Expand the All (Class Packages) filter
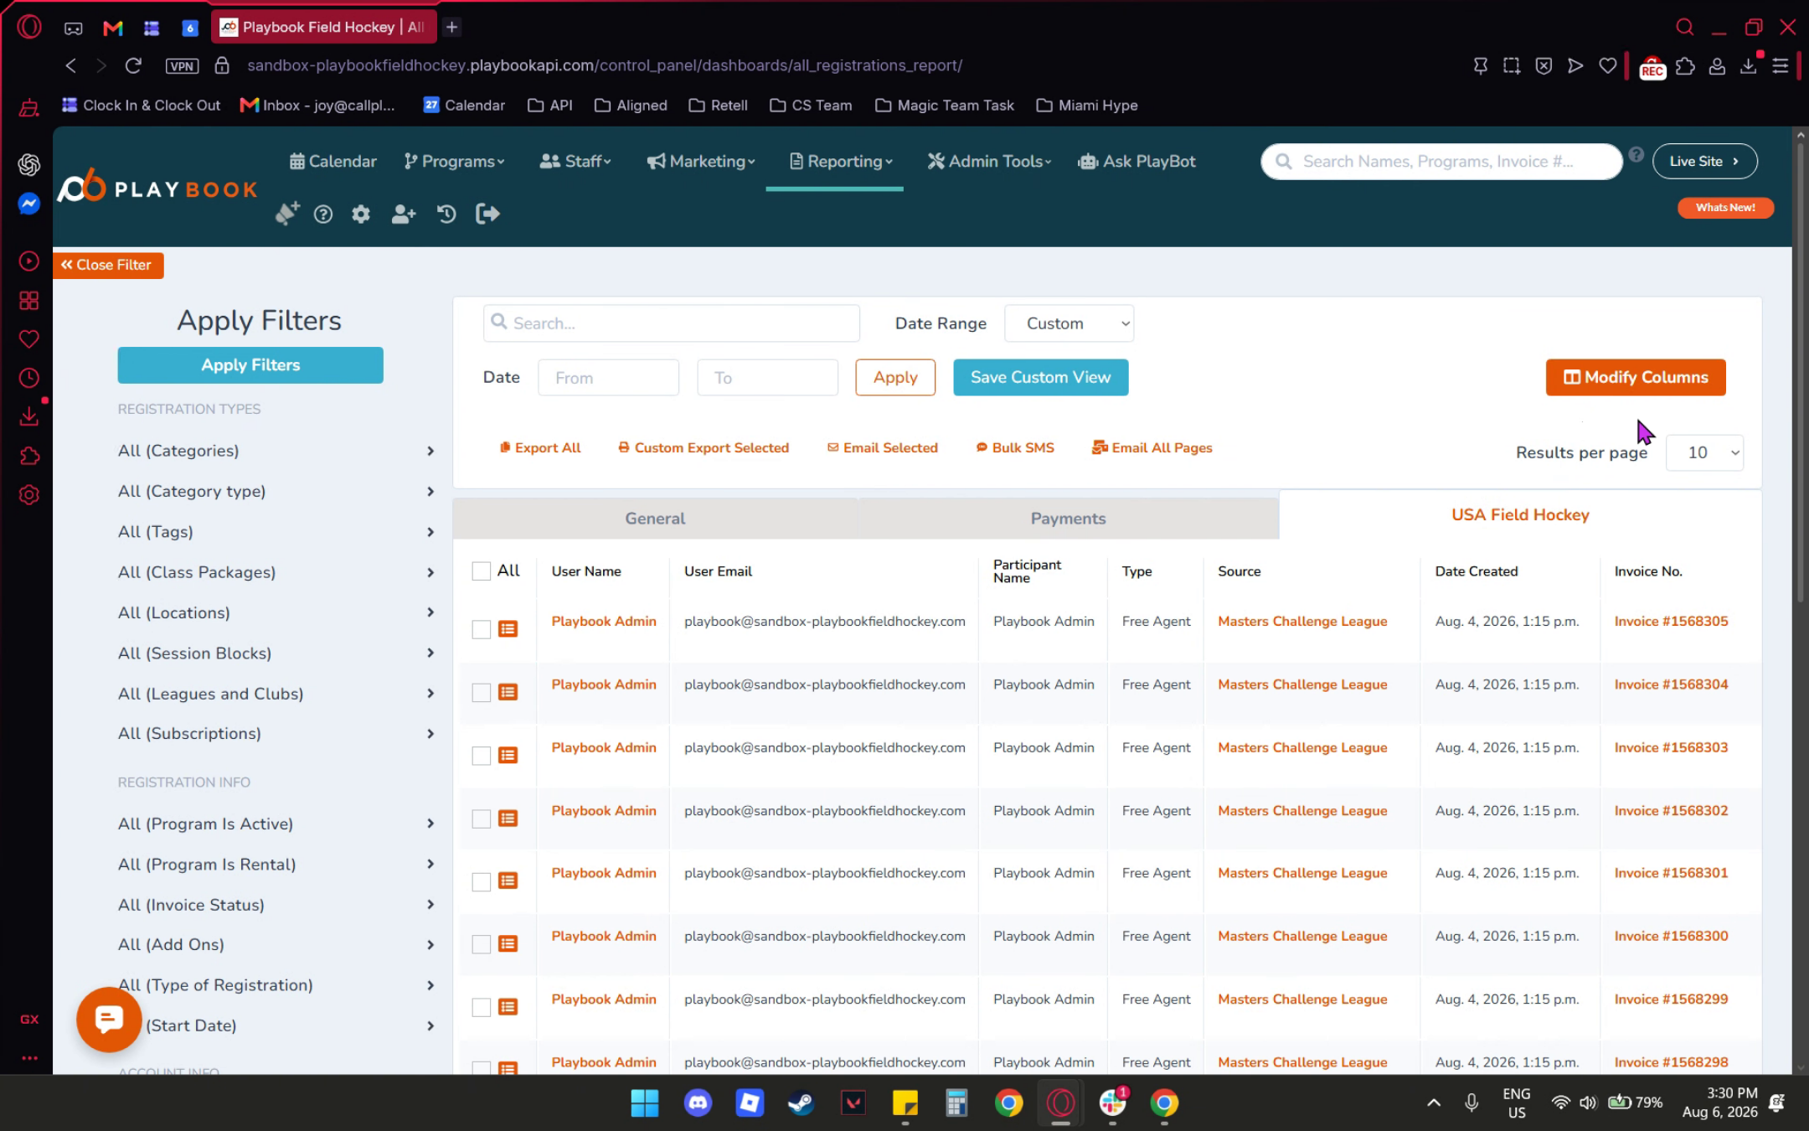The width and height of the screenshot is (1809, 1131). pyautogui.click(x=276, y=572)
